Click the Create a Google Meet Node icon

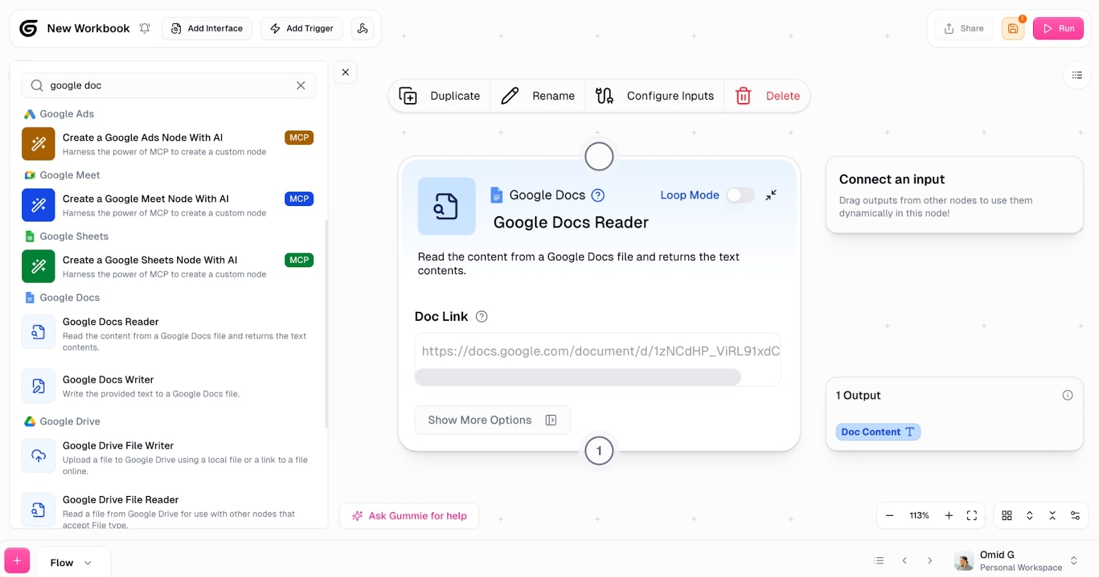pos(38,205)
